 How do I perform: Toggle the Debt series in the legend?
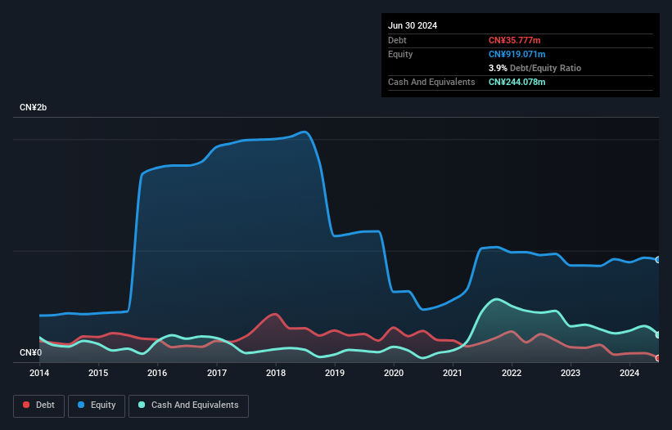point(38,405)
